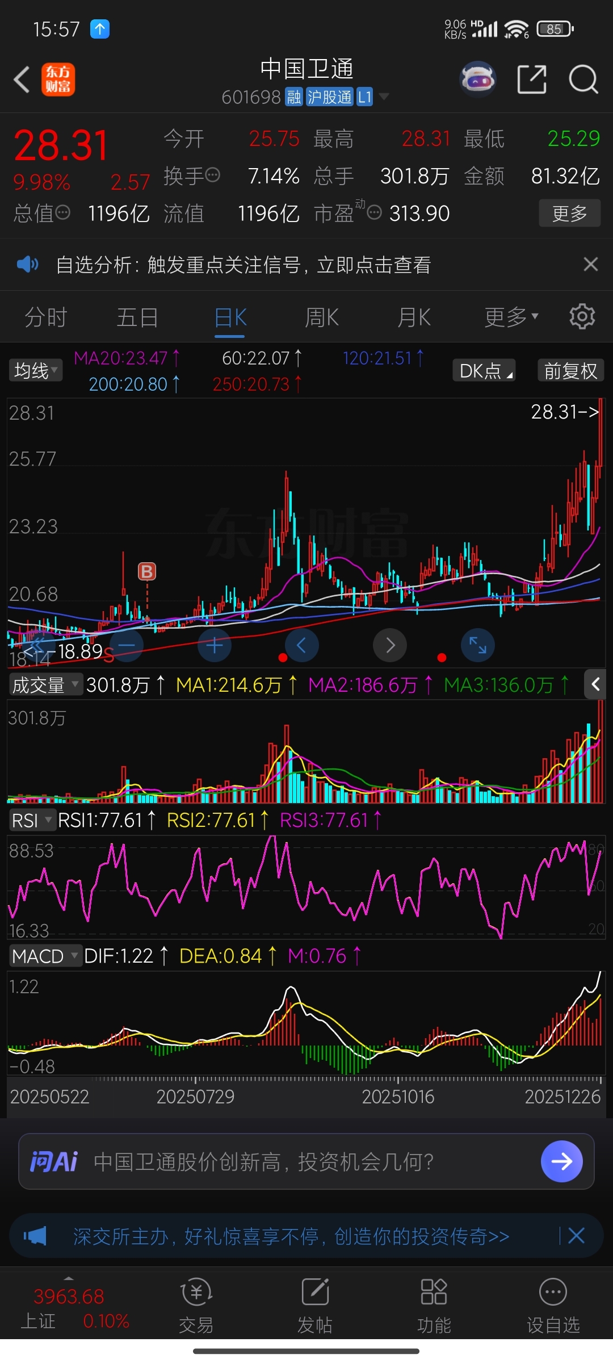Tap the 20251016 date label
The width and height of the screenshot is (613, 1363).
tap(398, 1097)
